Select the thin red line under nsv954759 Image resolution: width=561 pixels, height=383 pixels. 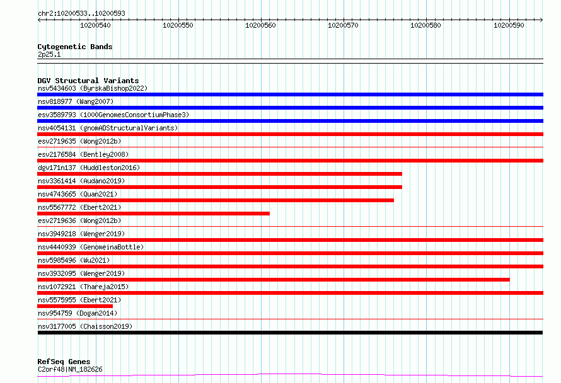pyautogui.click(x=290, y=319)
